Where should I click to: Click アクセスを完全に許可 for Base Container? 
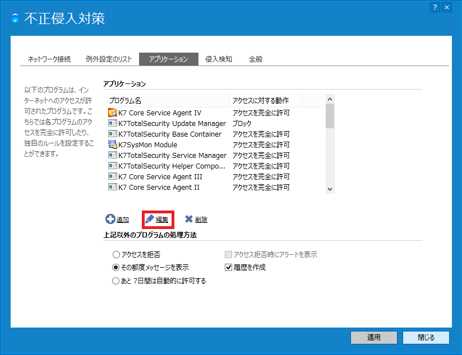coord(261,134)
